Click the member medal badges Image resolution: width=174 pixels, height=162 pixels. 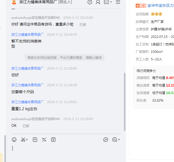(x=156, y=14)
